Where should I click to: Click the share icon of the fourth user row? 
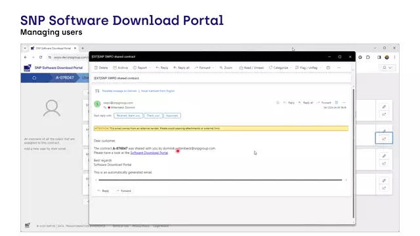pyautogui.click(x=384, y=188)
